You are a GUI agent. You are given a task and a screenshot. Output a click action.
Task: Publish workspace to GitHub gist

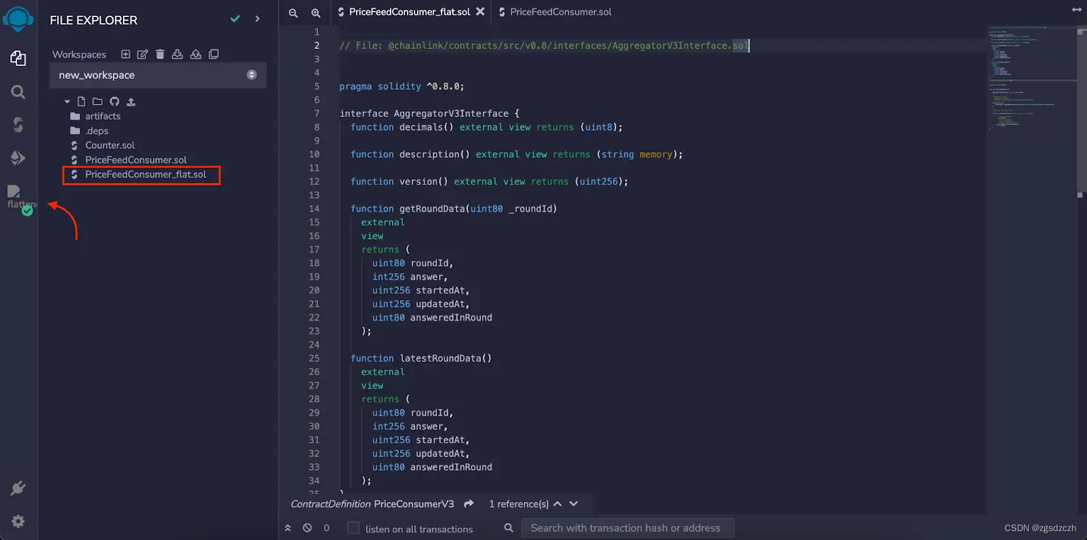coord(114,102)
